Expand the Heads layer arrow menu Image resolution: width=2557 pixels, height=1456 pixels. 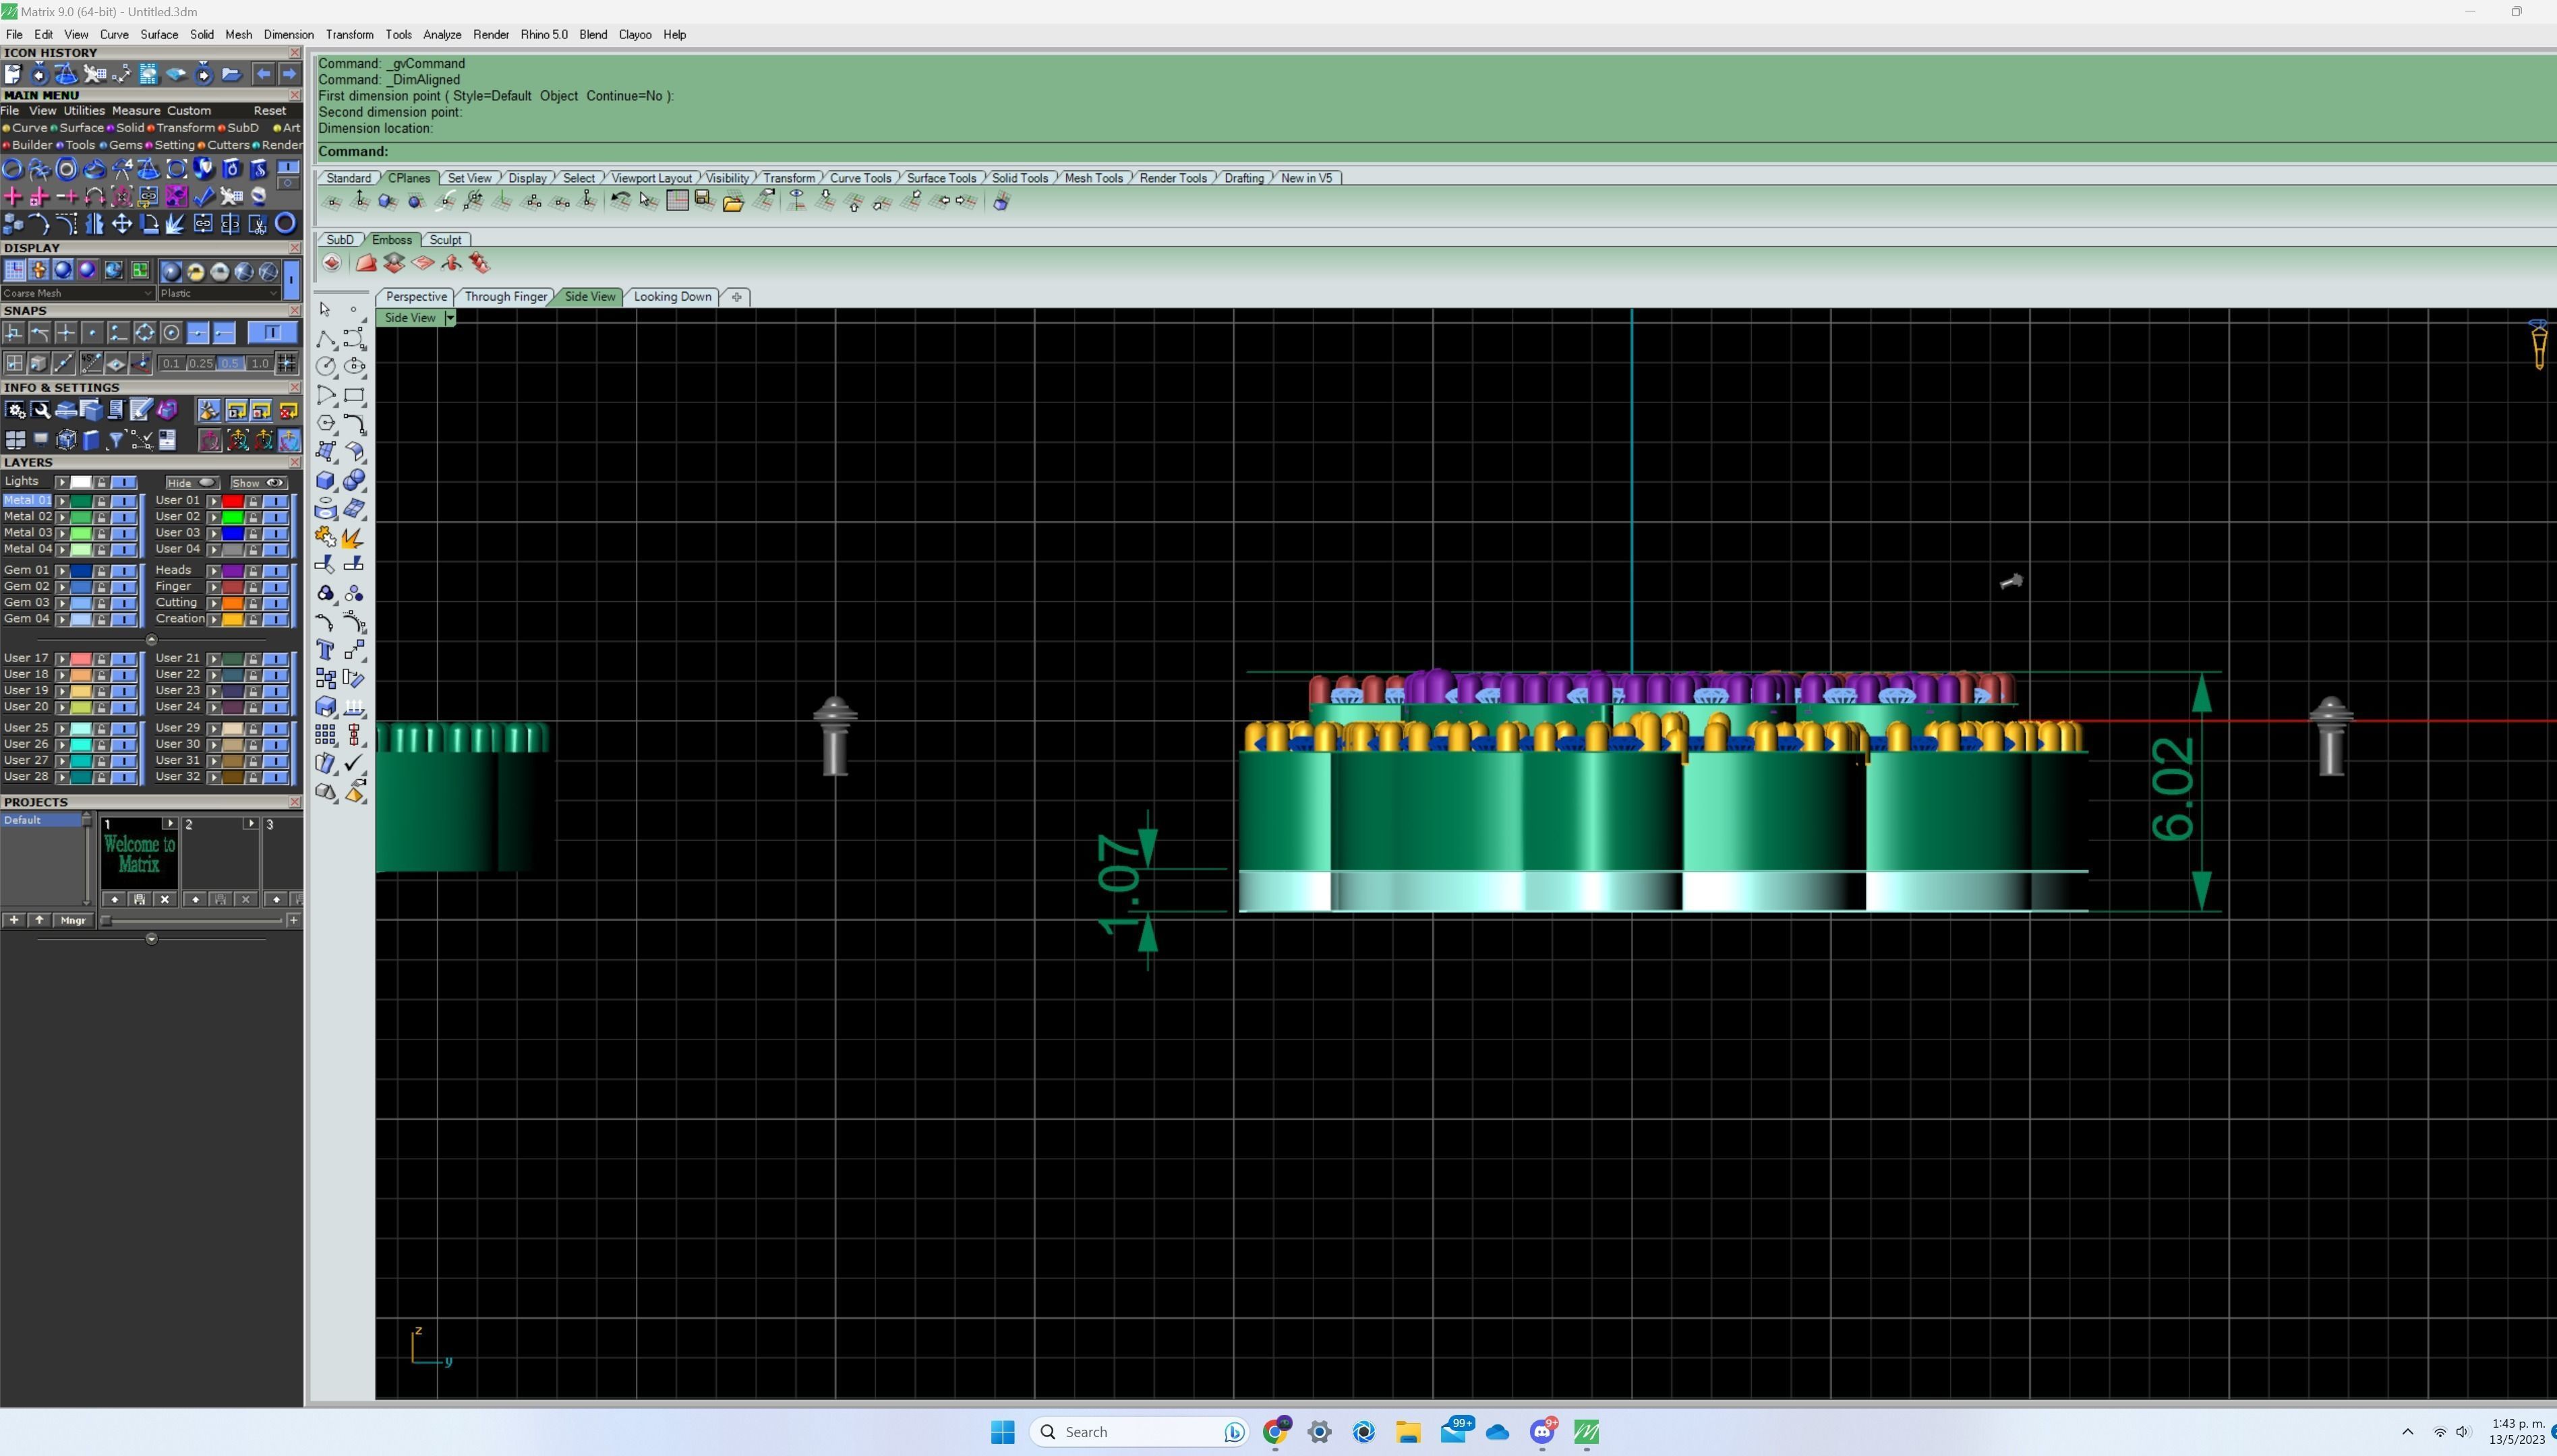pos(213,571)
